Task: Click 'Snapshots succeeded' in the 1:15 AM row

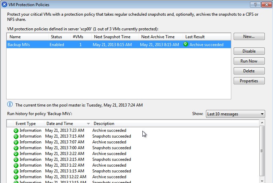Action: click(112, 171)
